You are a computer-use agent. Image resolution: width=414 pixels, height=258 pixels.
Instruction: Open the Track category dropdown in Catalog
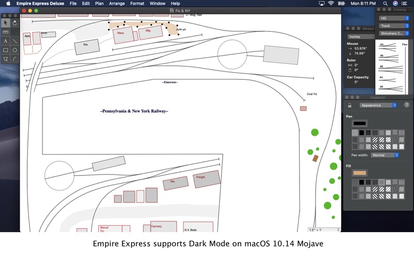[x=394, y=26]
